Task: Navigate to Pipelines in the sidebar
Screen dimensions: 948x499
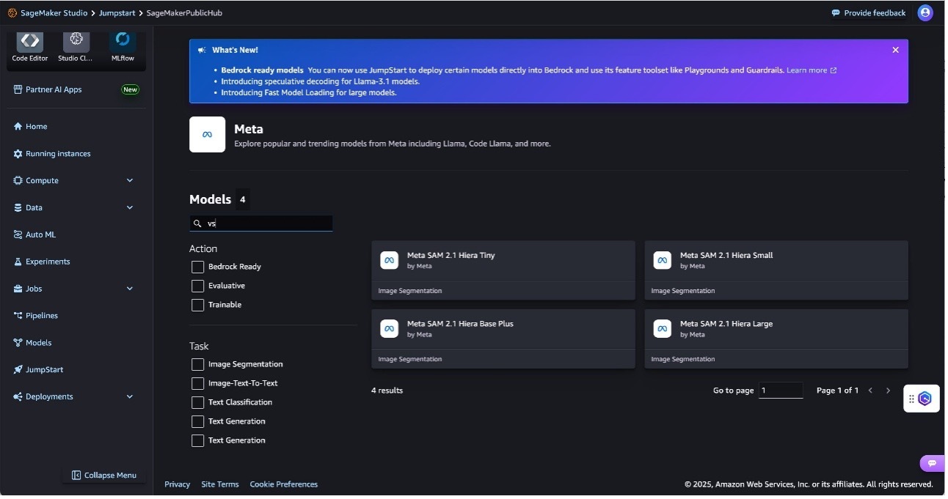Action: (x=41, y=316)
